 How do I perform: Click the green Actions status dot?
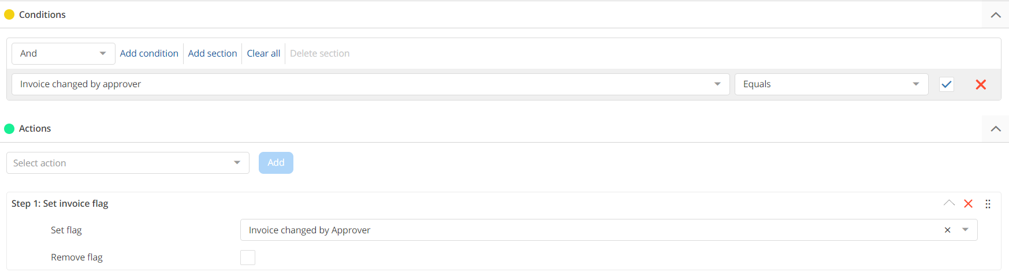pyautogui.click(x=9, y=129)
